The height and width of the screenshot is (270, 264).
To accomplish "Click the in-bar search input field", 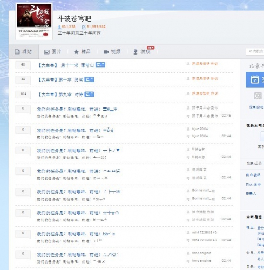I will pos(255,51).
